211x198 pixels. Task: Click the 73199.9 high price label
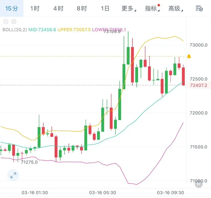pyautogui.click(x=112, y=32)
